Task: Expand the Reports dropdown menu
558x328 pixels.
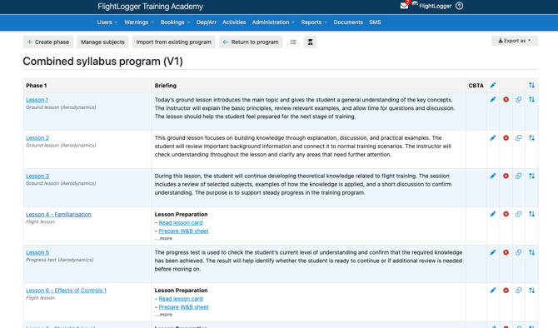Action: (314, 22)
